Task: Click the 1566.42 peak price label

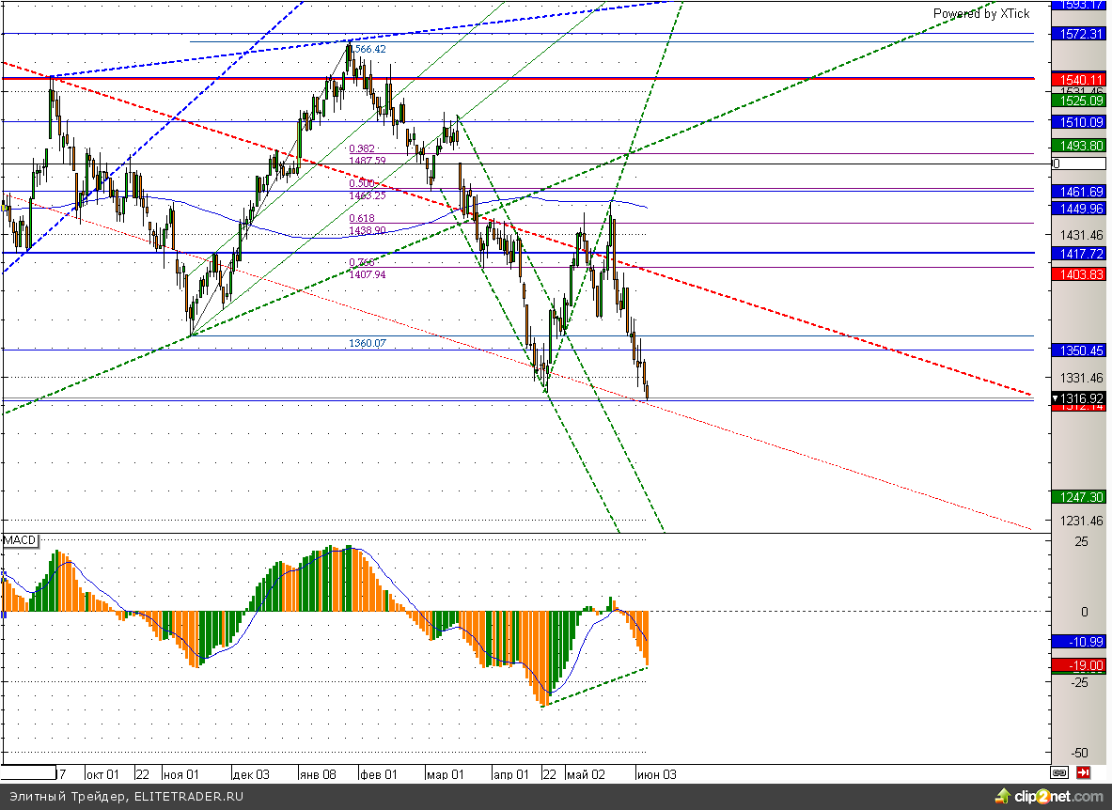Action: 369,49
